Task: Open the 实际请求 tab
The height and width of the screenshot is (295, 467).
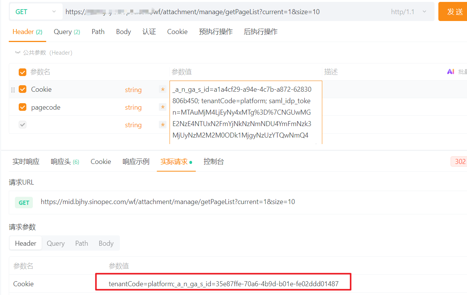Action: point(176,162)
